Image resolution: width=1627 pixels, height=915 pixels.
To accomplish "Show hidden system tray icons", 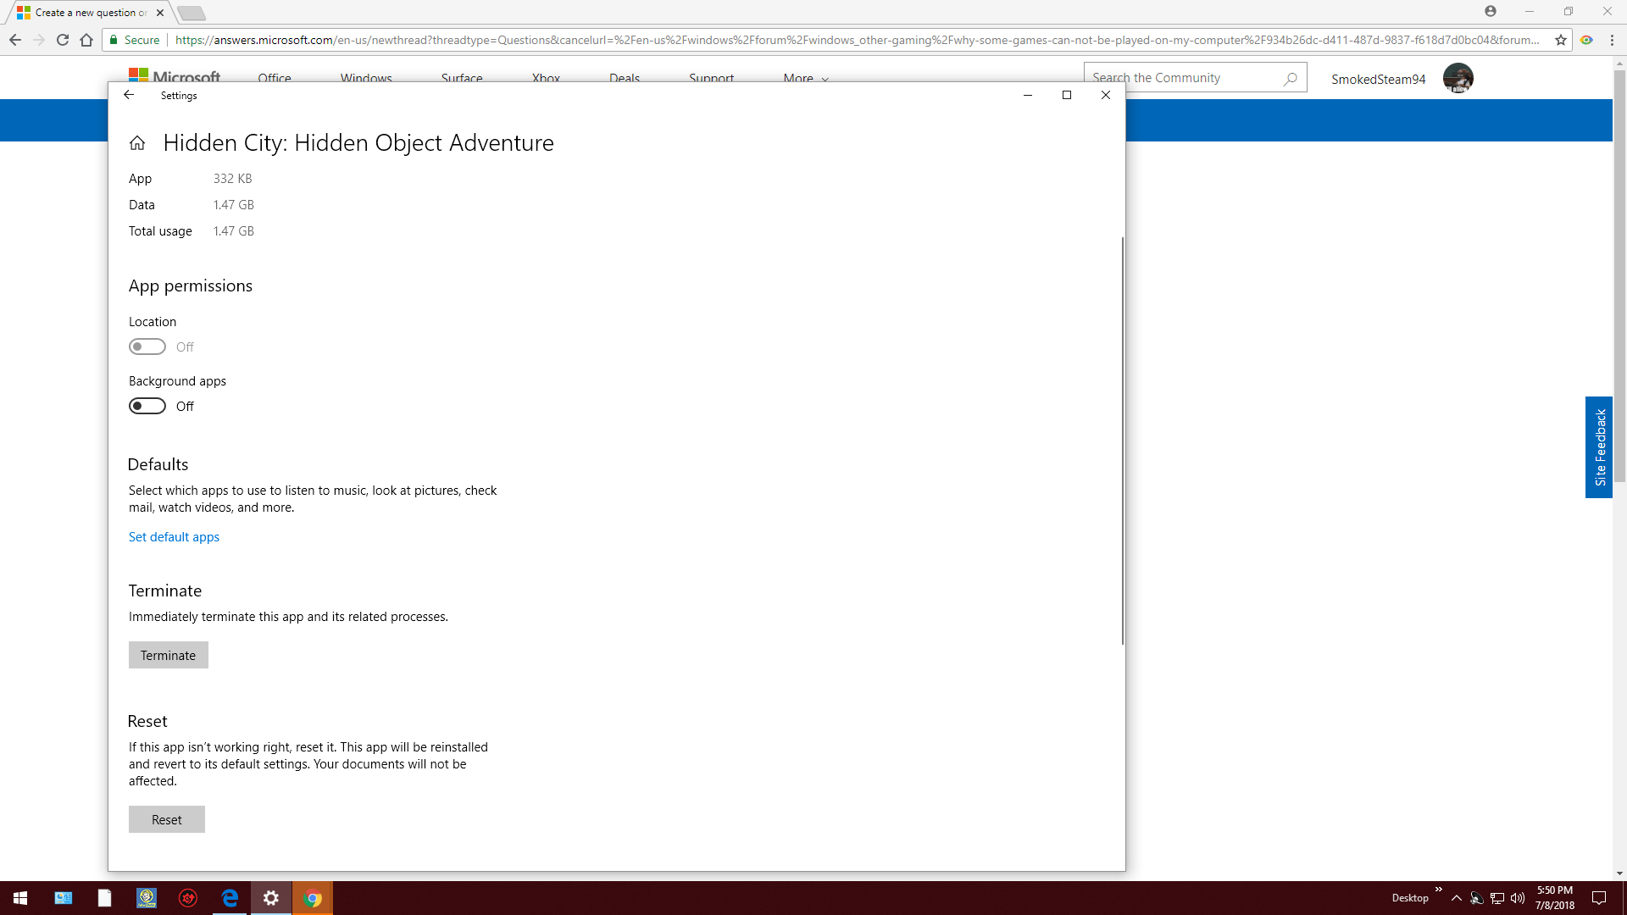I will click(x=1456, y=898).
